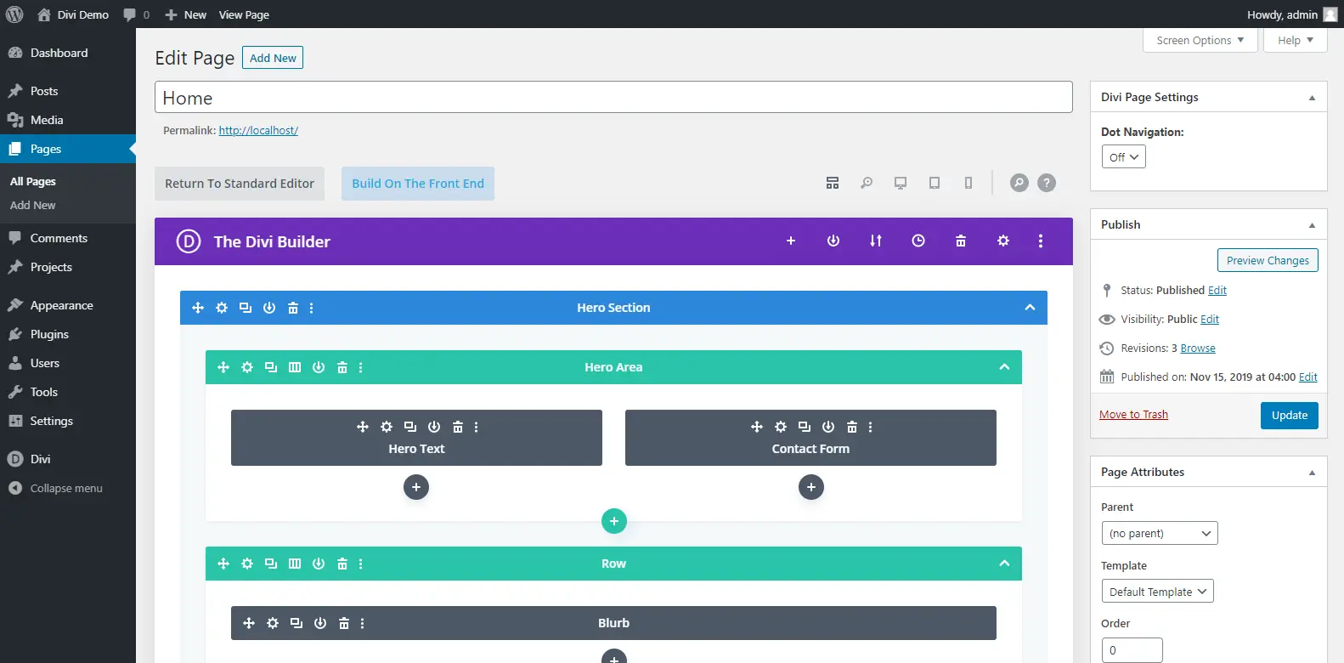Open editing history clock icon

click(x=918, y=241)
